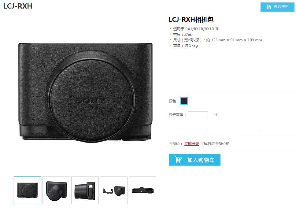Image resolution: width=296 pixels, height=208 pixels.
Task: Add item via 加入购物车 label
Action: 201,160
